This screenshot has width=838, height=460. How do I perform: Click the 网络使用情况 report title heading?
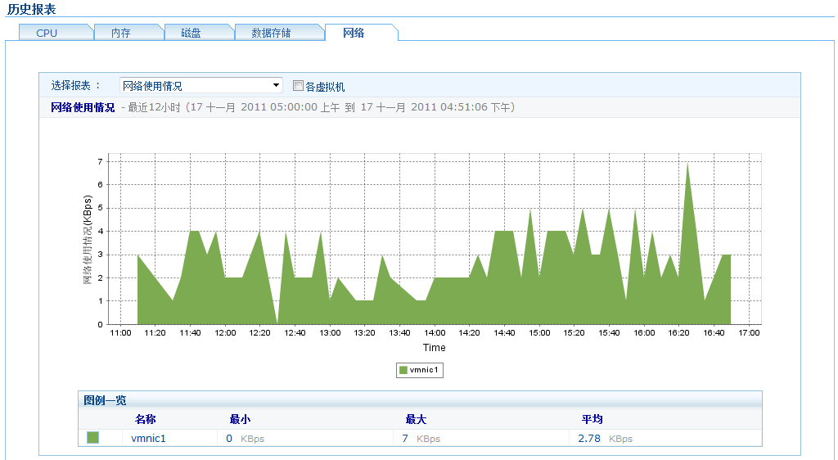83,107
